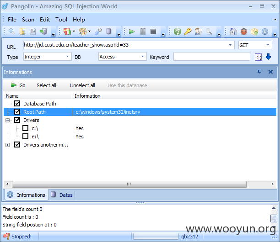
Task: Select the Root Path value c:\windows\system32\inetsrv
Action: [108, 112]
